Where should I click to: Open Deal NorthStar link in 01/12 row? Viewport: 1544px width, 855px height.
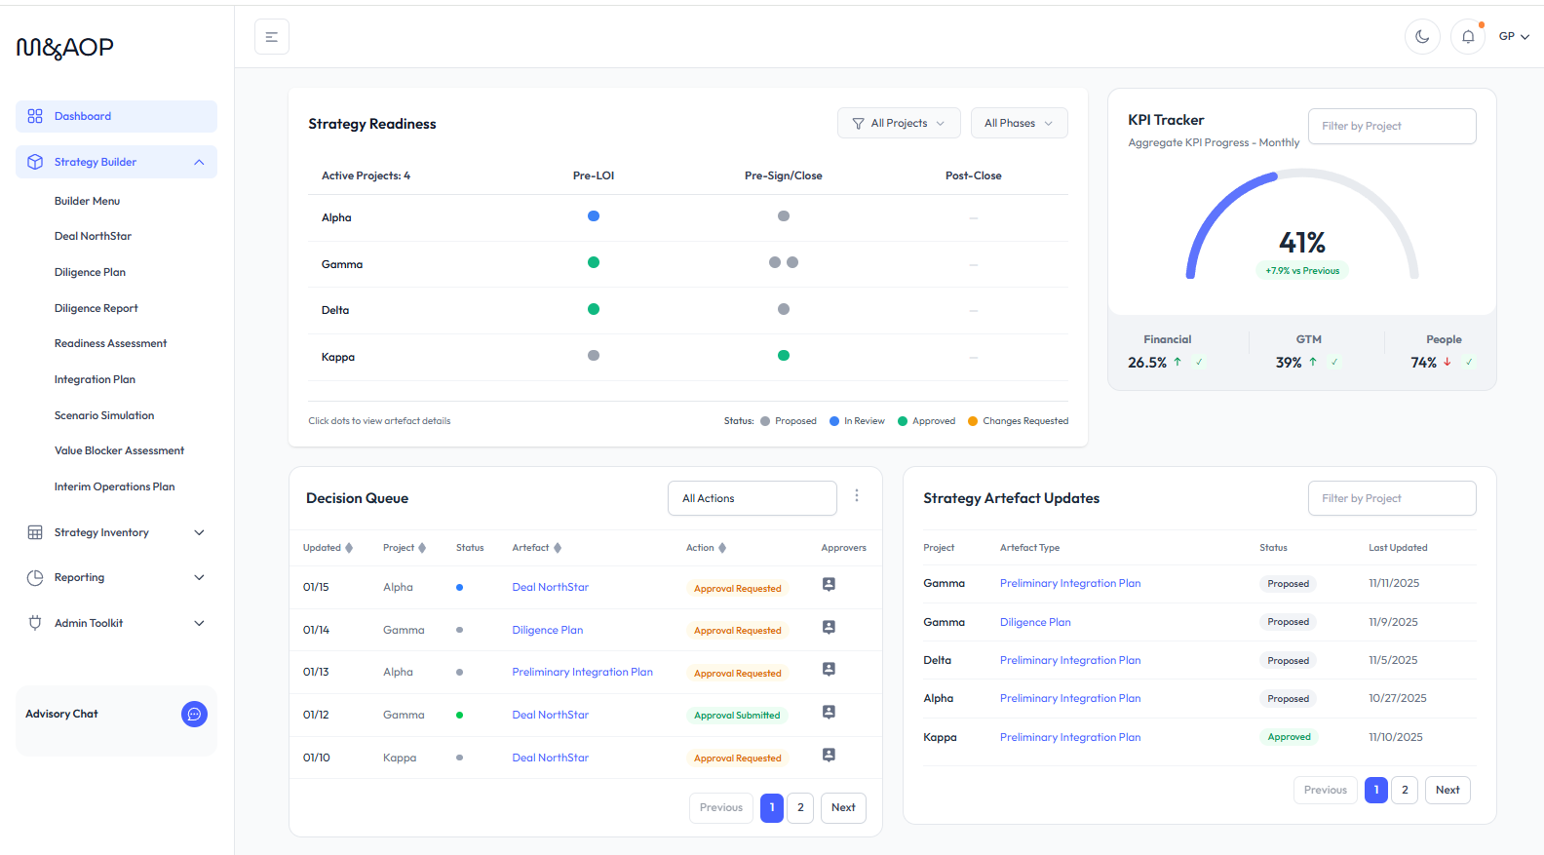pos(551,715)
